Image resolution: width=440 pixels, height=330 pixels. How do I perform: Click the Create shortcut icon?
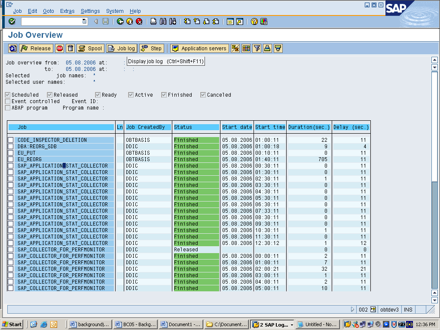click(x=240, y=21)
